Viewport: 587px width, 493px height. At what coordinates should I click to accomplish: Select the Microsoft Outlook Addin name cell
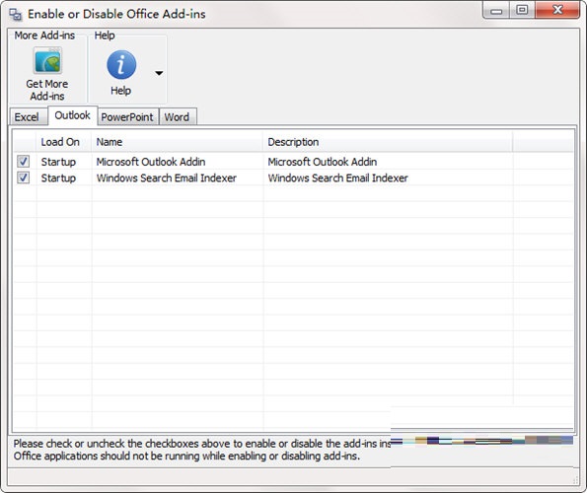point(151,162)
